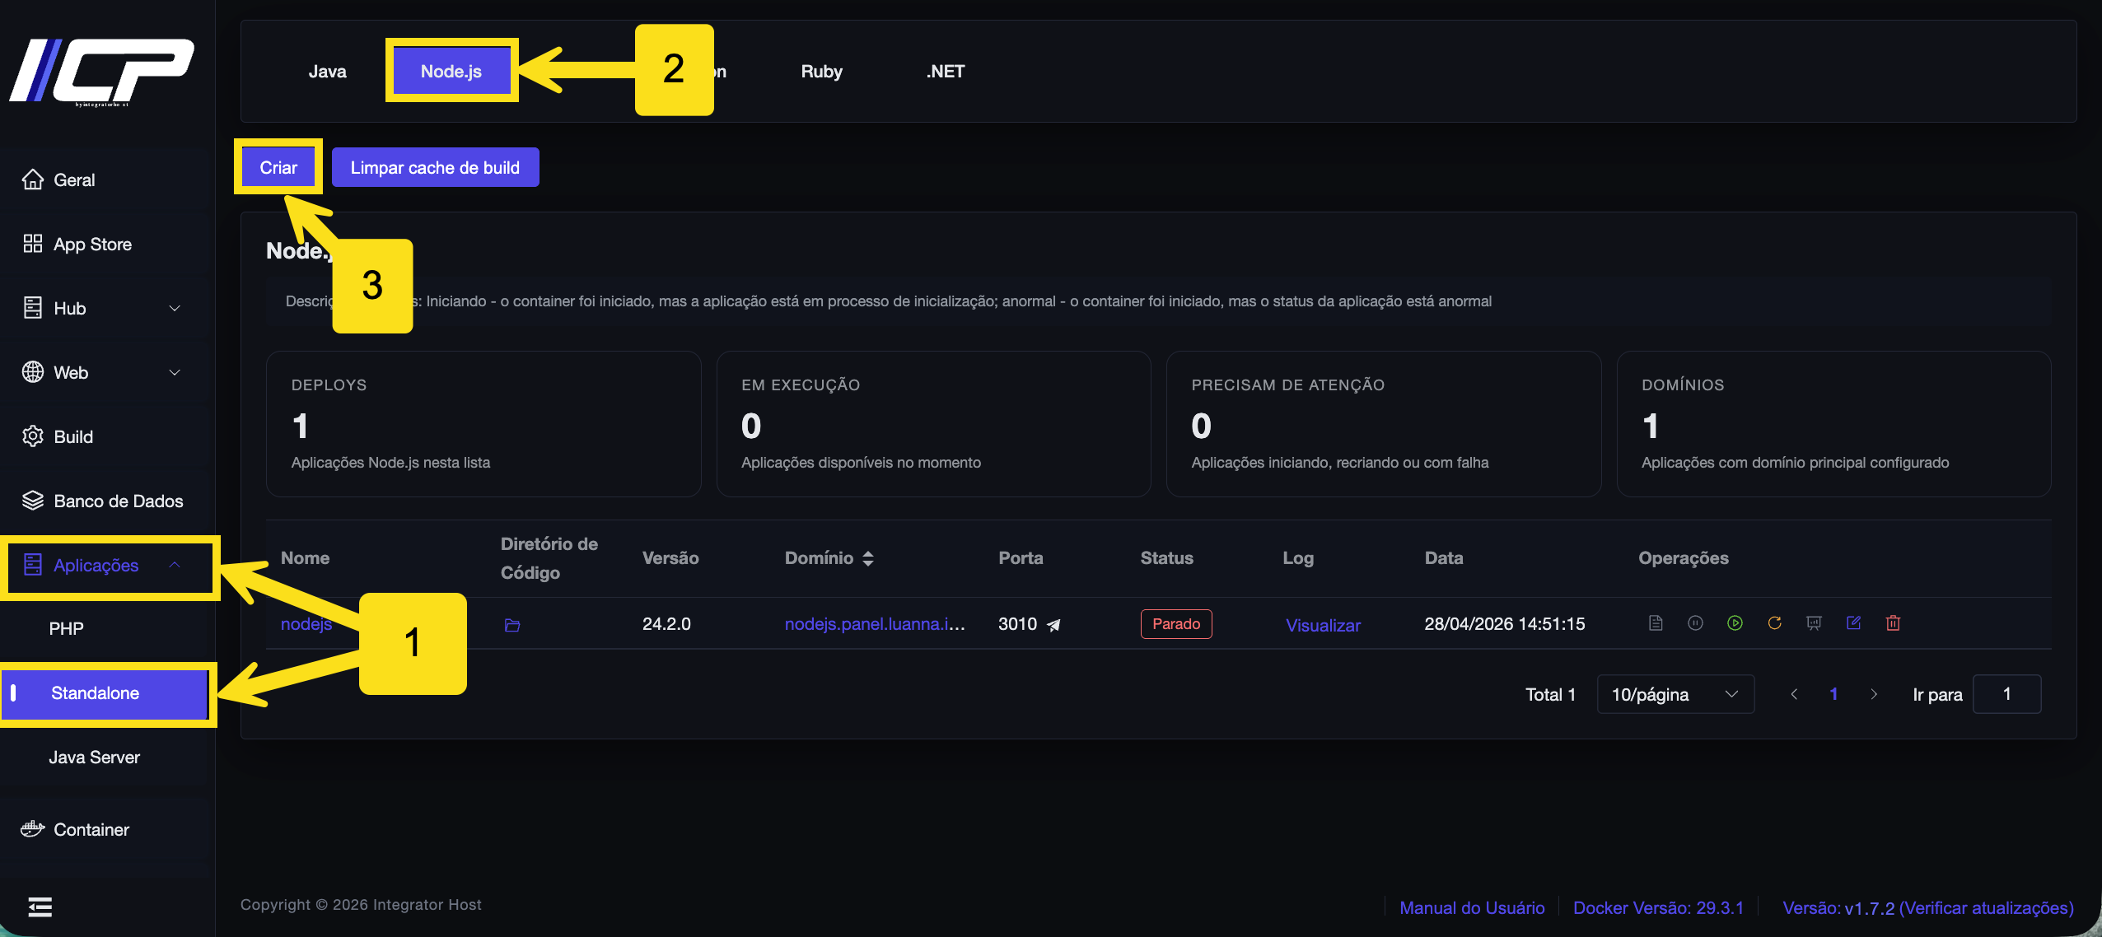This screenshot has width=2102, height=937.
Task: Open the nodejs.panel.luanna domain link
Action: coord(875,624)
